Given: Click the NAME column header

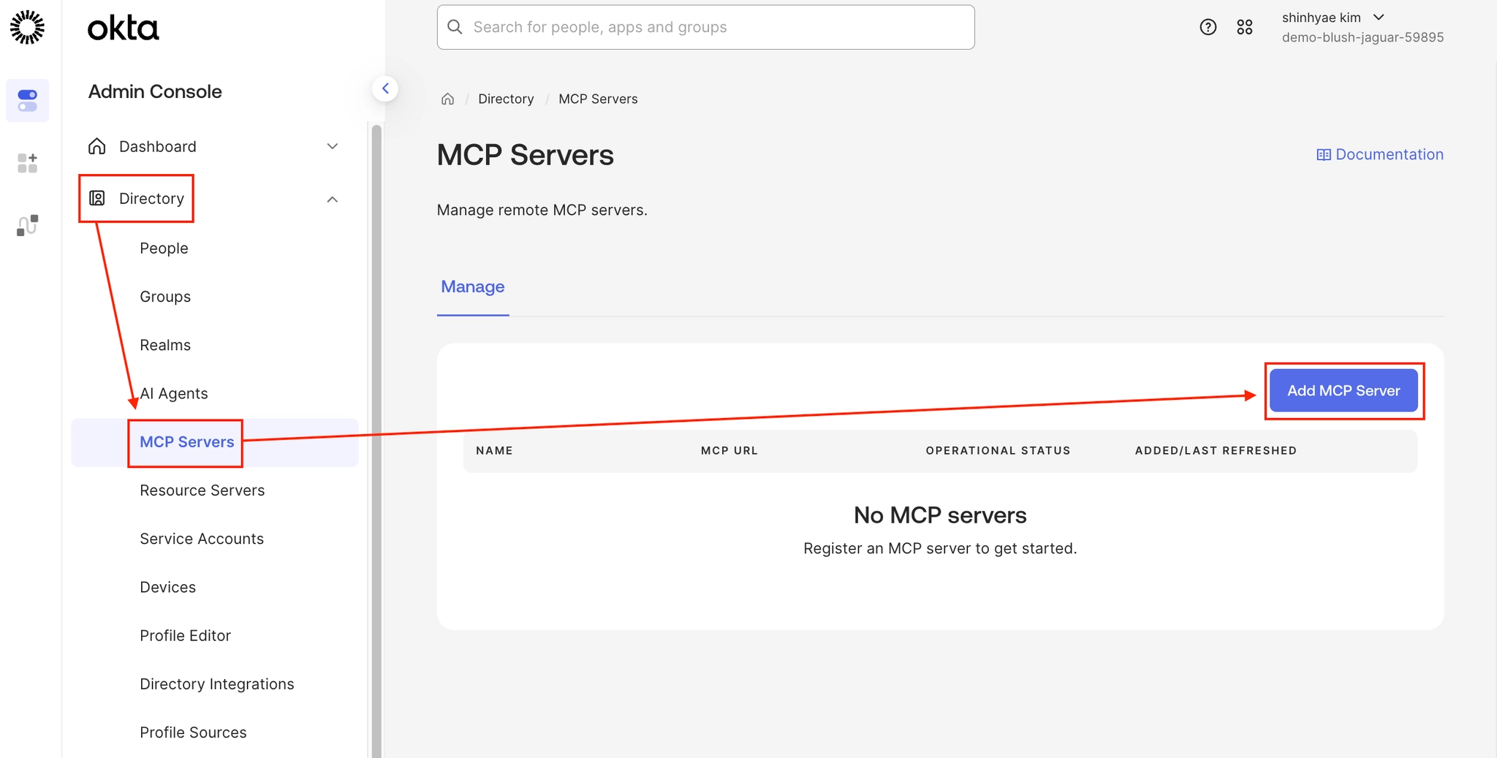Looking at the screenshot, I should point(494,451).
